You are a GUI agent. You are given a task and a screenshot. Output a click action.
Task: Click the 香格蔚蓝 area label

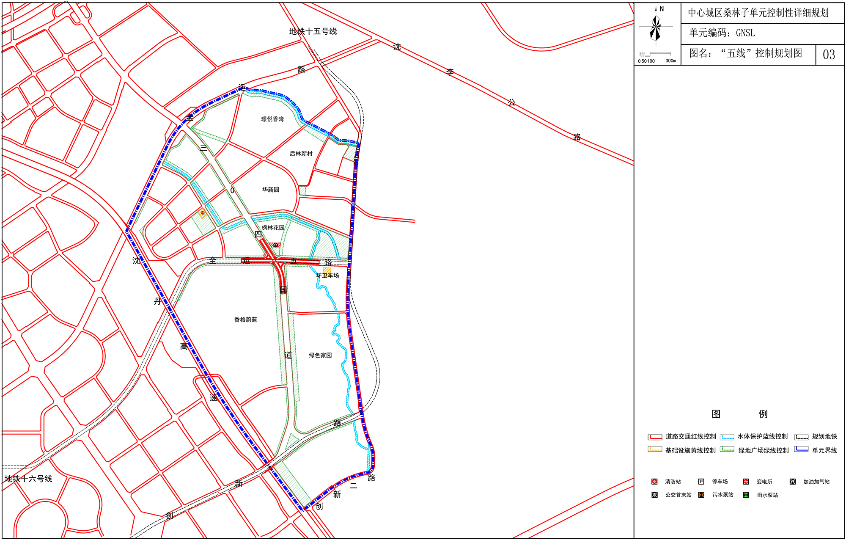[x=246, y=320]
